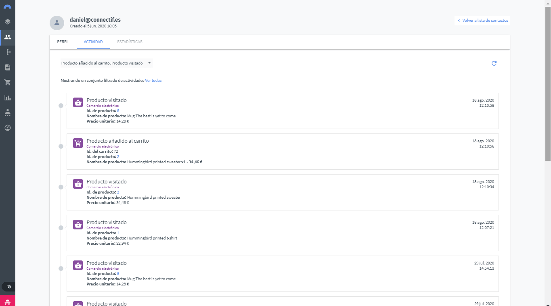Screen dimensions: 551x306
Task: Click the 'Precio unitario: 22,94 €' line
Action: point(108,244)
